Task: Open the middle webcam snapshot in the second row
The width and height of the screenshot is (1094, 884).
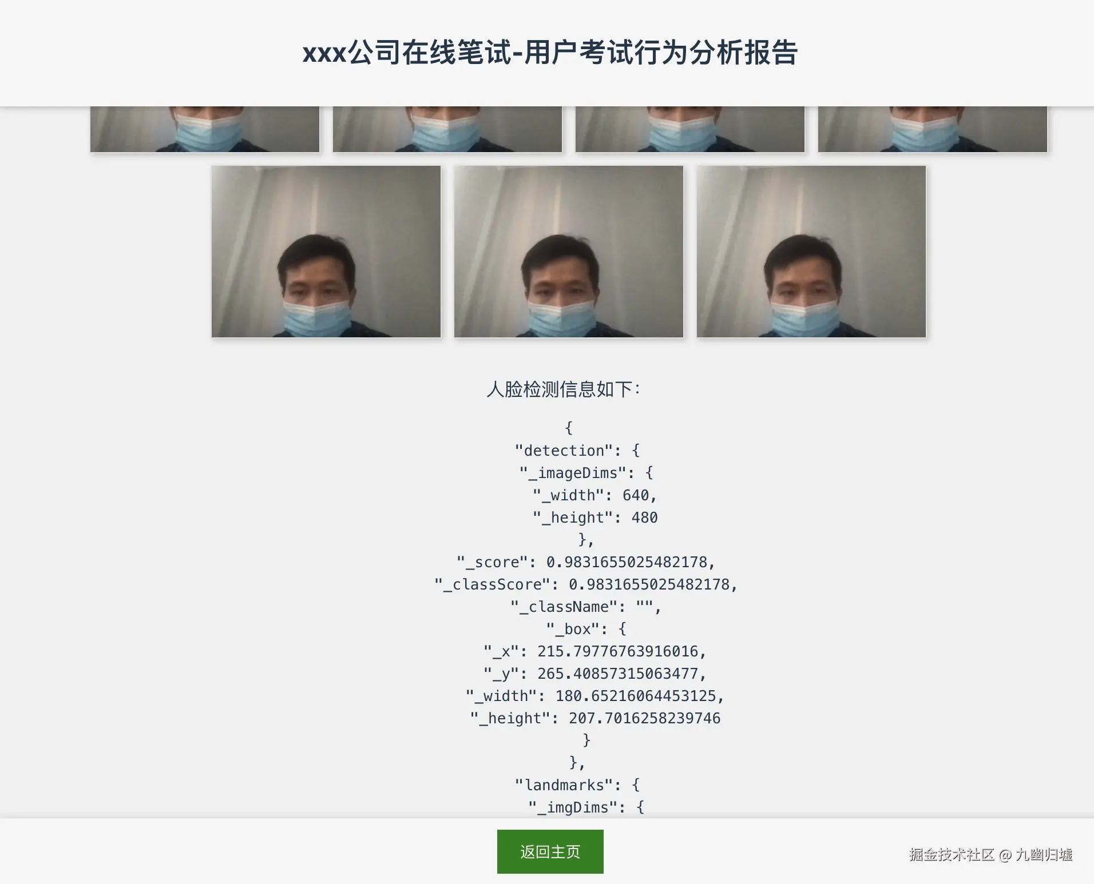Action: 569,252
